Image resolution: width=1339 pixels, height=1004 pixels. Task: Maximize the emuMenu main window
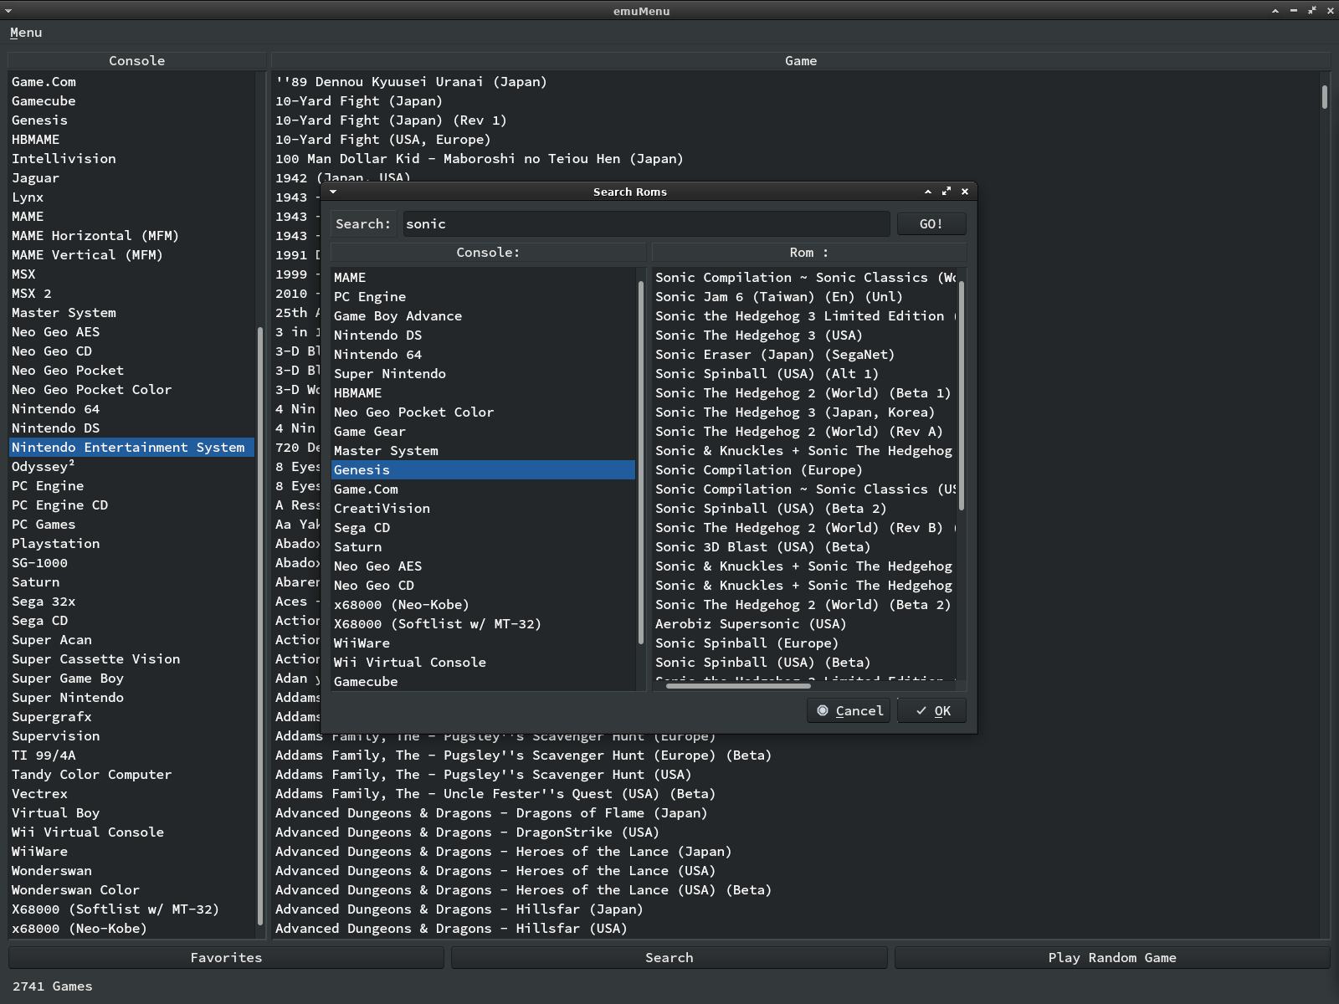1311,11
